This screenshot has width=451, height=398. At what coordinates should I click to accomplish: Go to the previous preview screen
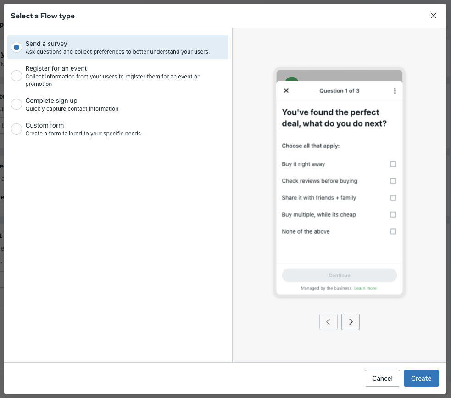(x=328, y=322)
